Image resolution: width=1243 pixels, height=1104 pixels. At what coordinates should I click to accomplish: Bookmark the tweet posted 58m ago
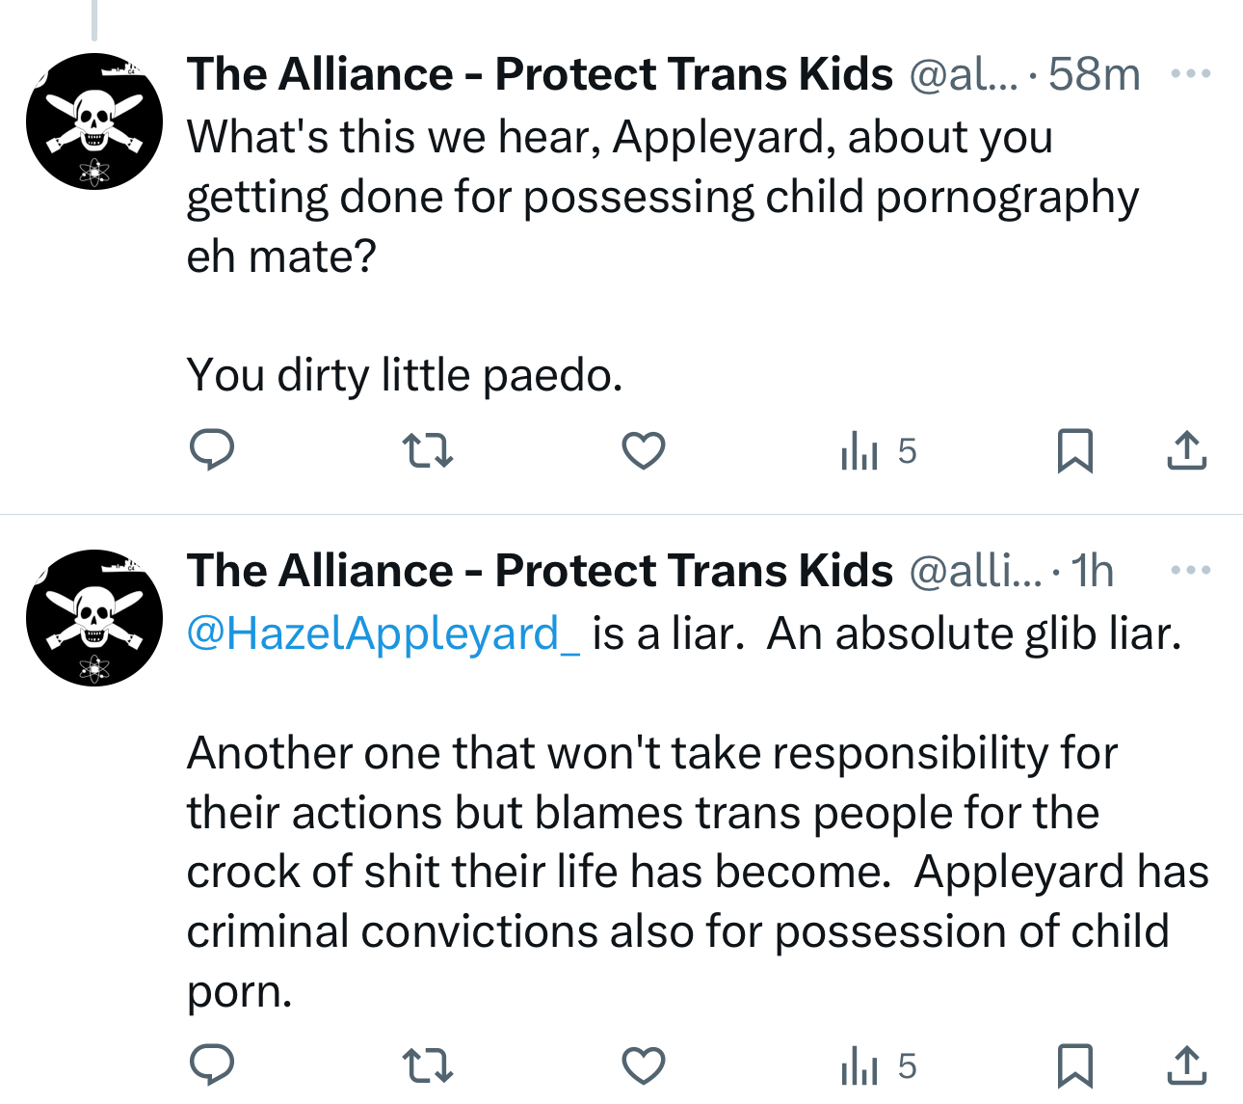[x=1074, y=450]
